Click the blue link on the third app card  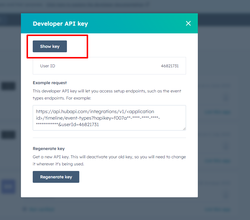point(218,209)
